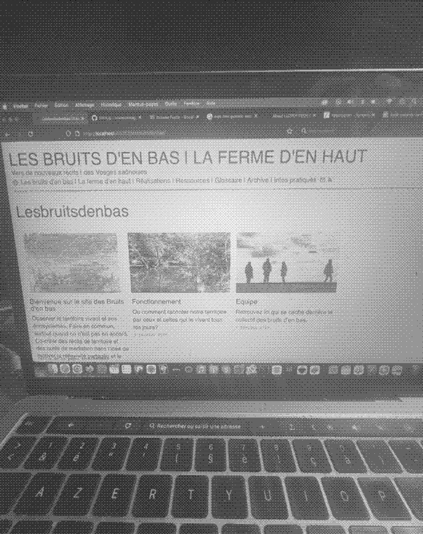The height and width of the screenshot is (534, 423).
Task: Open the Outils menu
Action: (171, 104)
